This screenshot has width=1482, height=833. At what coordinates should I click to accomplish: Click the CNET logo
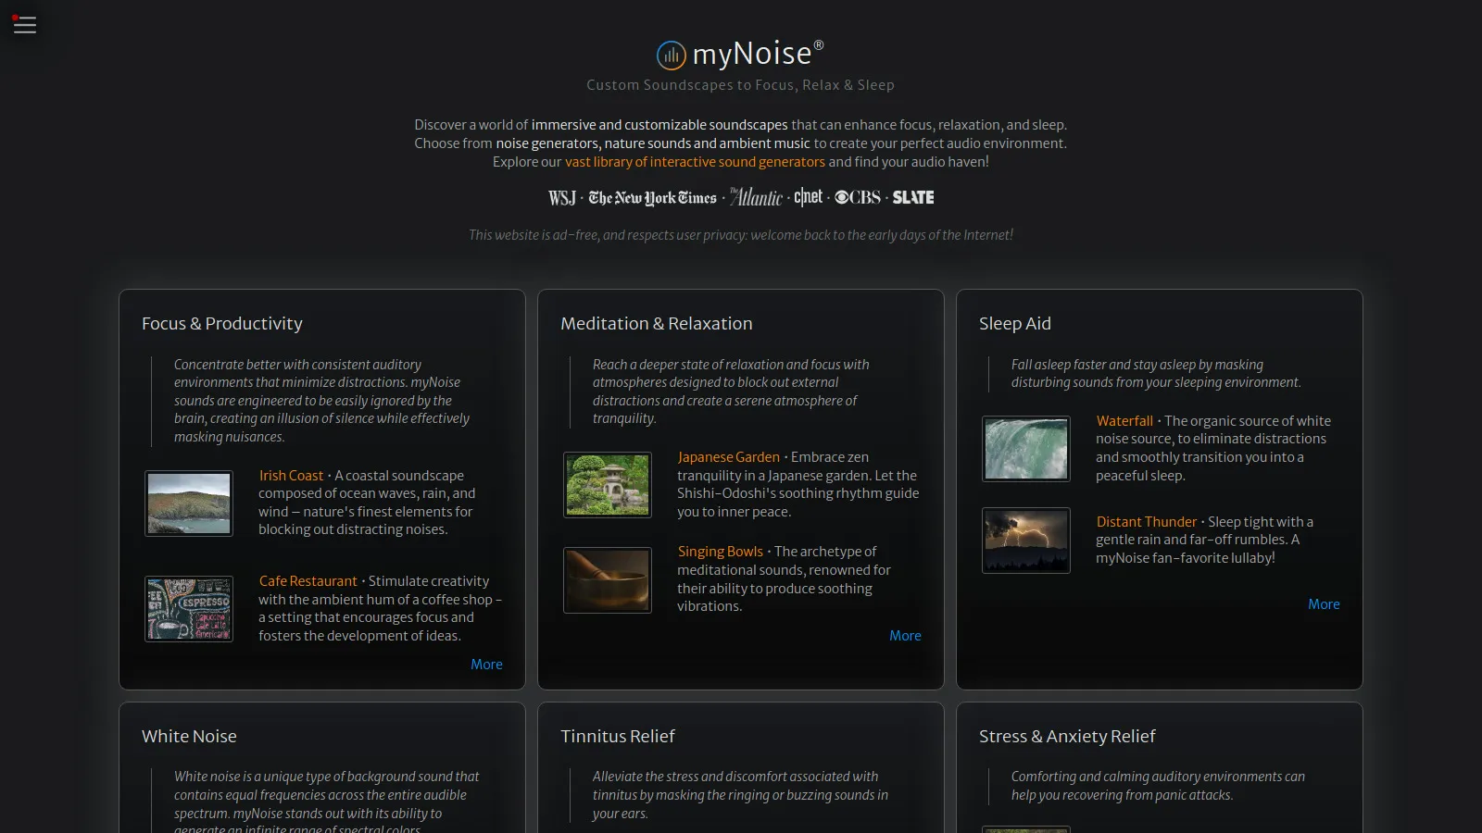pyautogui.click(x=808, y=196)
